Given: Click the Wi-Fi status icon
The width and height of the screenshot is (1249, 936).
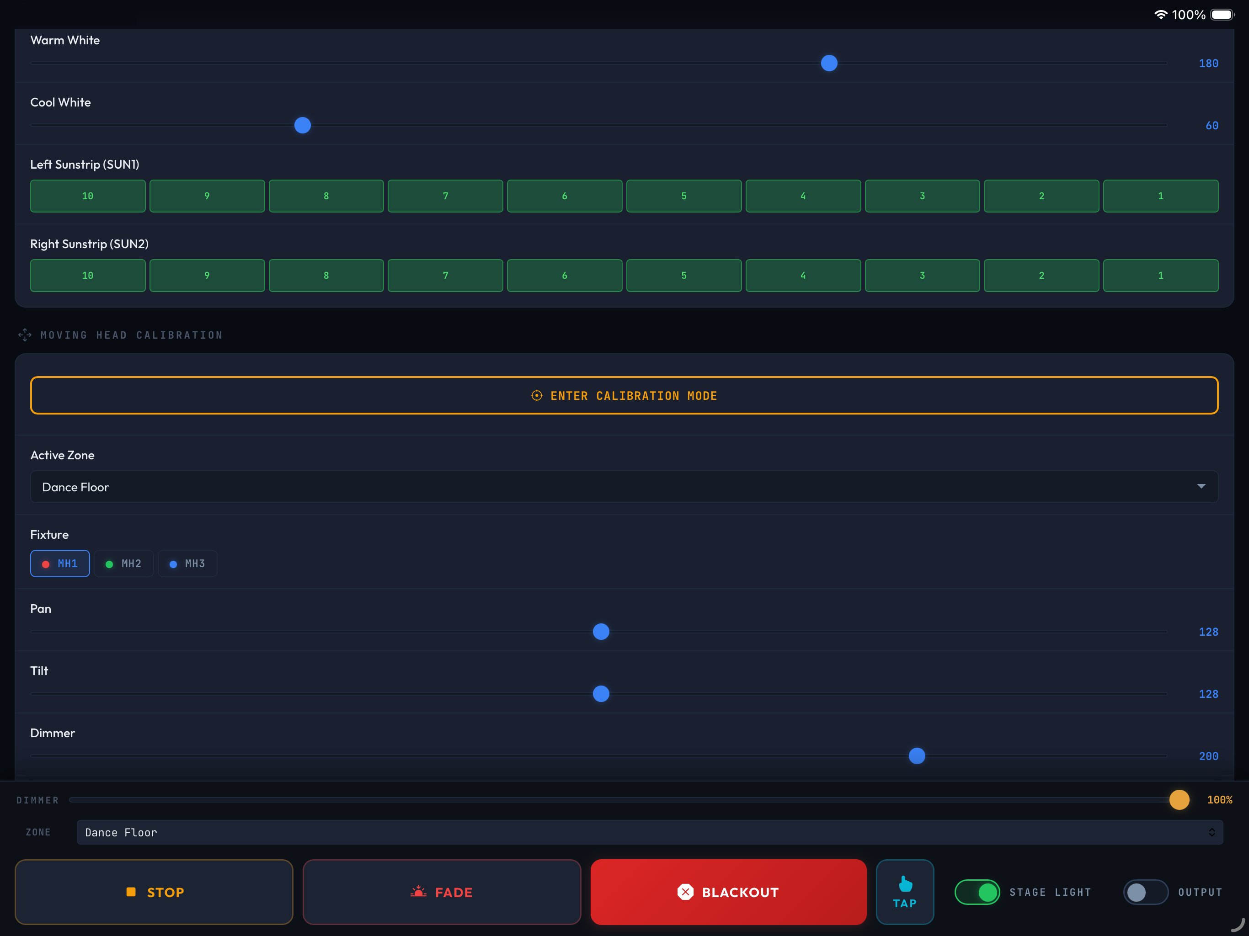Looking at the screenshot, I should coord(1161,14).
